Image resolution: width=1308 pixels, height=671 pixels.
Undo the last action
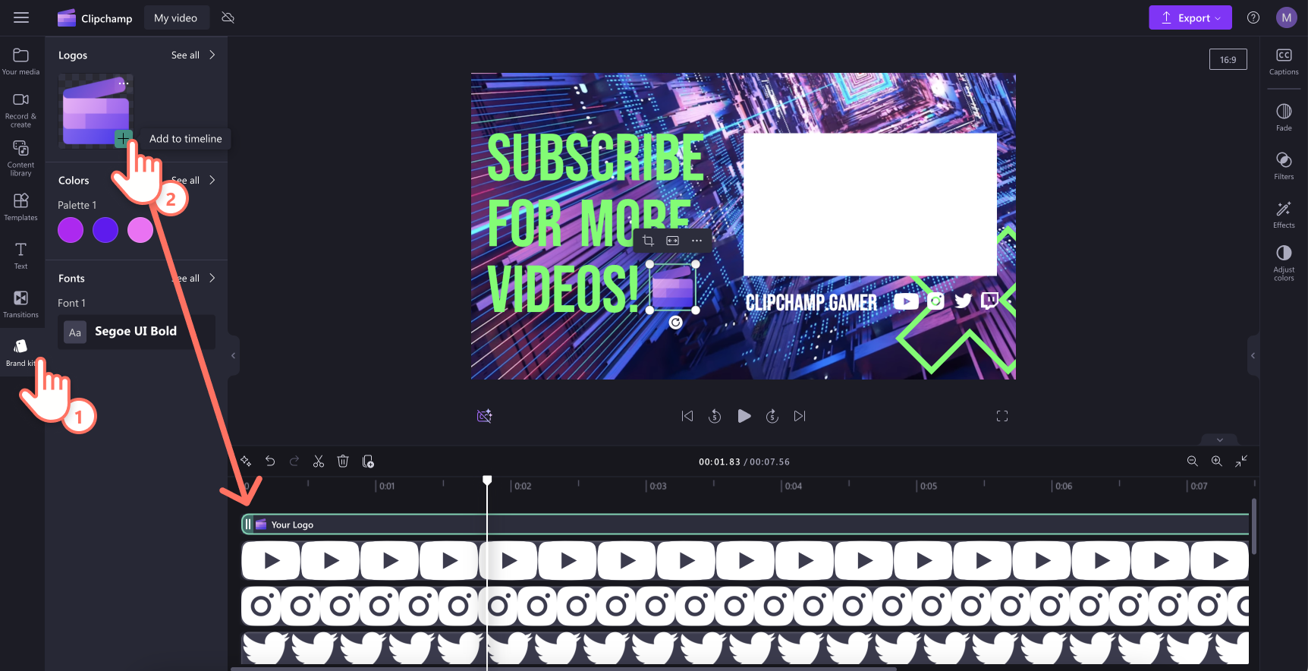tap(270, 462)
